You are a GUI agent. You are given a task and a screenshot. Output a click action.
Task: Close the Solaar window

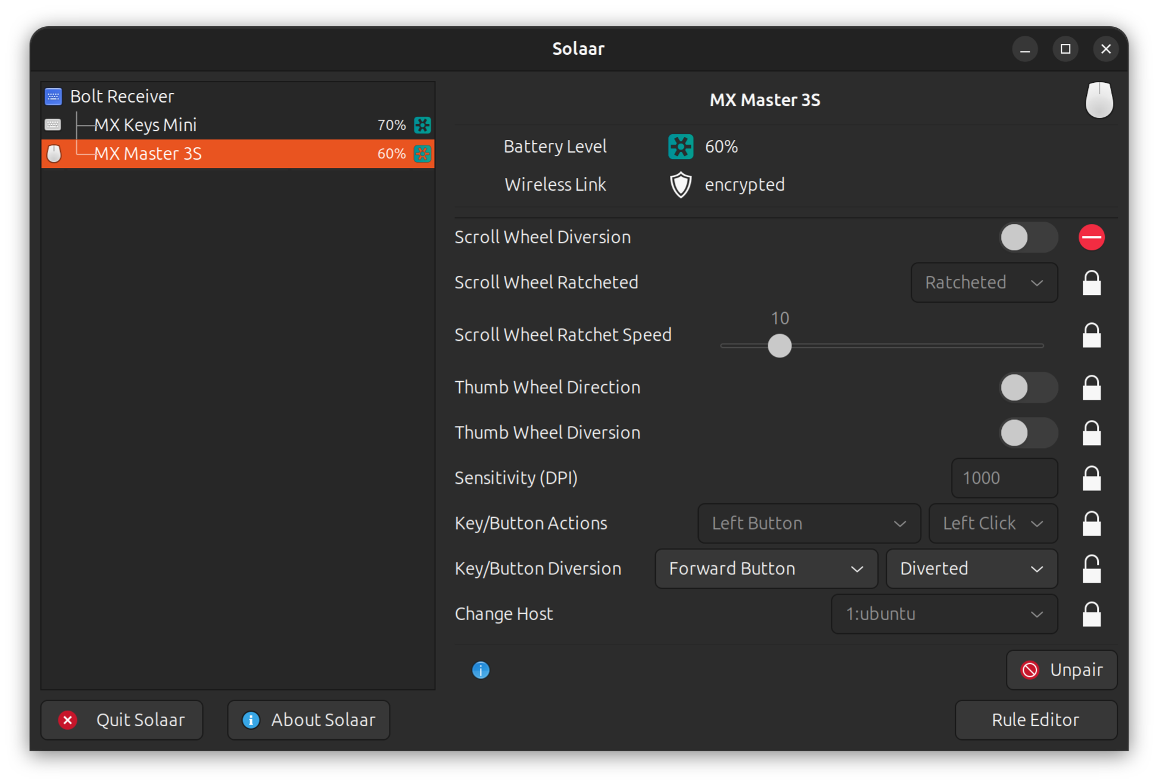pos(1106,49)
